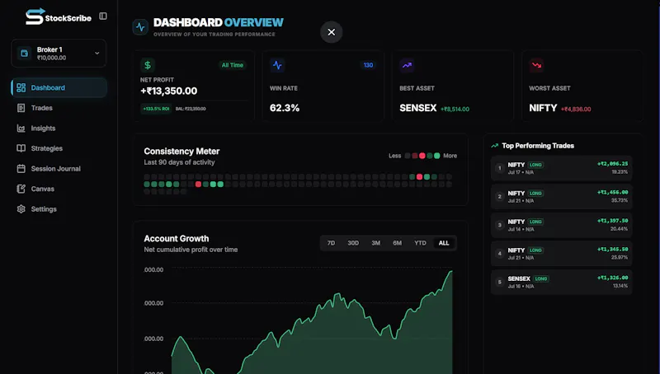Click the Session Journal calendar icon
The width and height of the screenshot is (660, 374).
tap(21, 169)
